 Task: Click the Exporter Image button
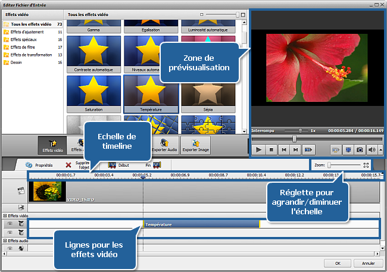point(195,145)
